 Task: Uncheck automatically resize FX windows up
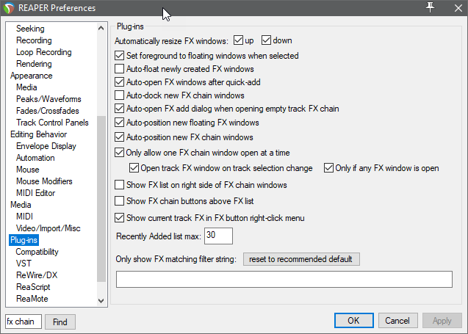click(x=238, y=40)
